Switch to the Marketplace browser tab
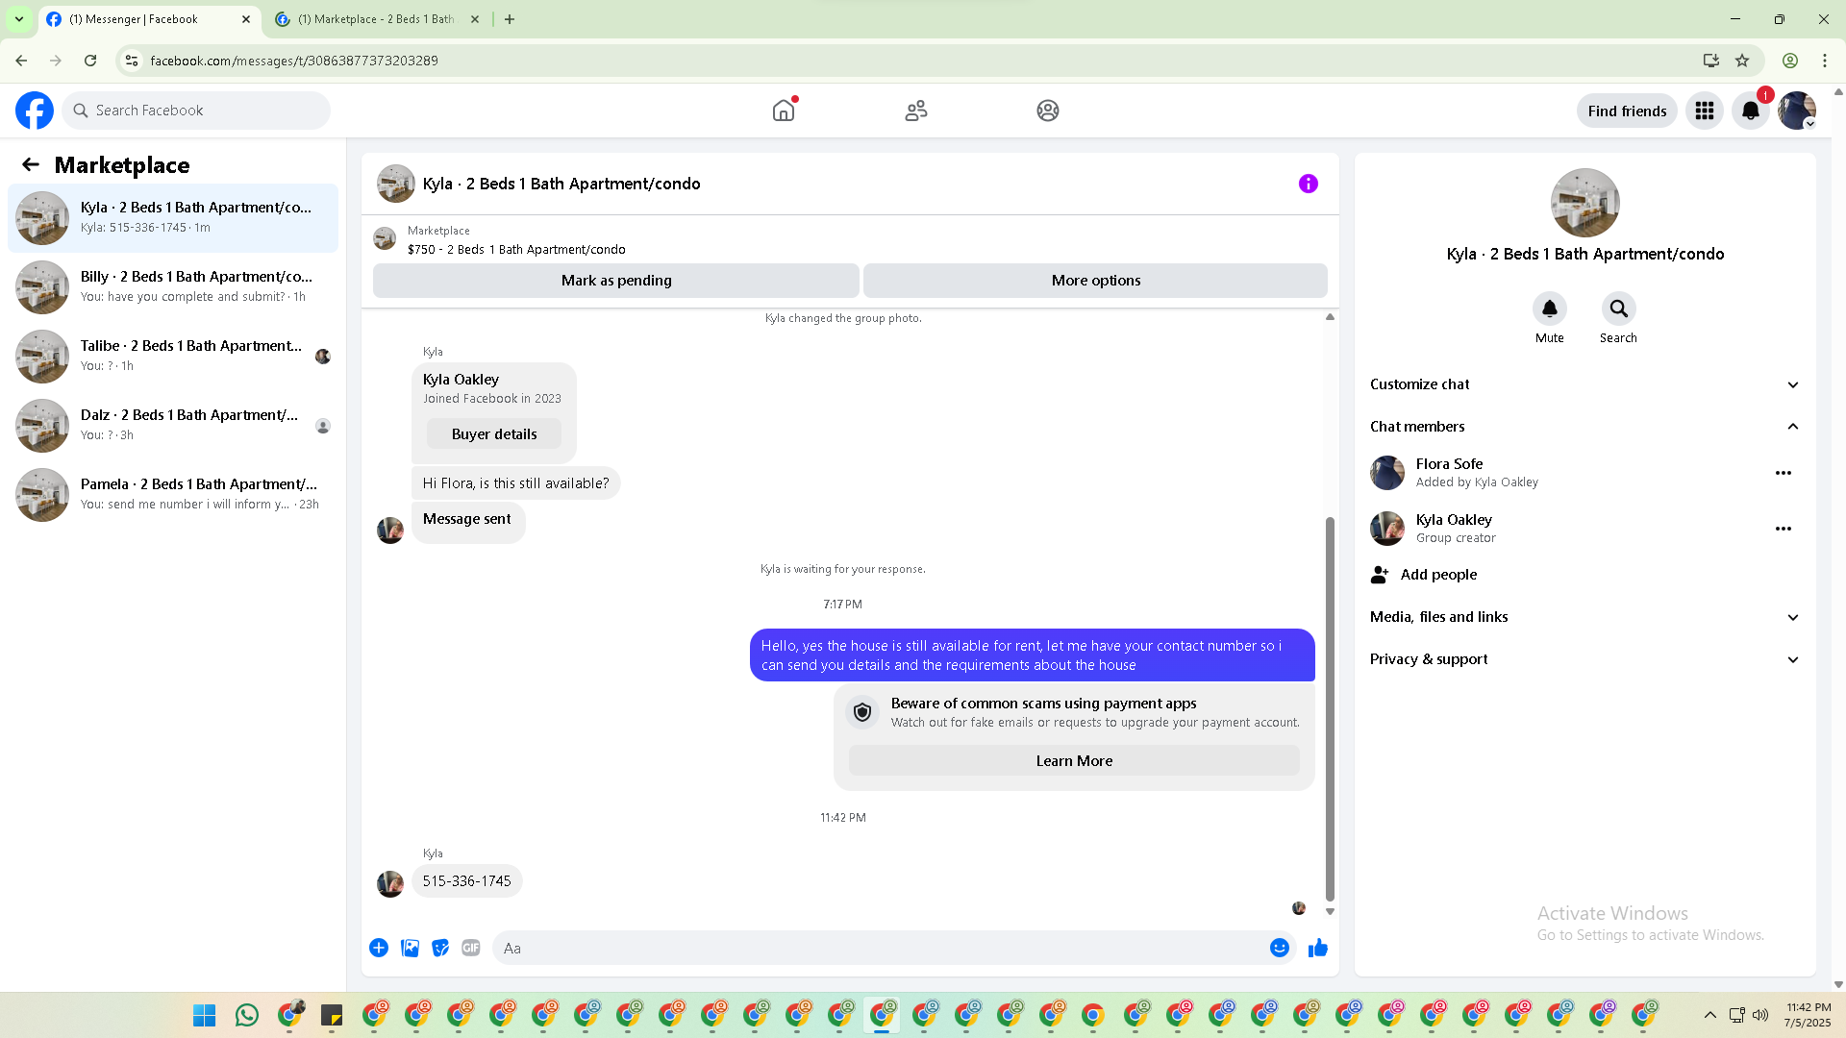1846x1038 pixels. 375,19
